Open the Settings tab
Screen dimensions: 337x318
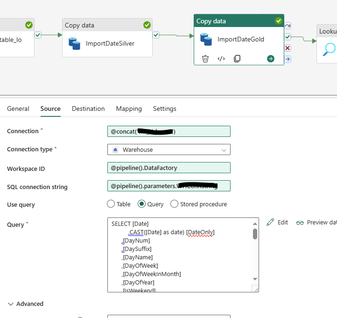point(165,109)
